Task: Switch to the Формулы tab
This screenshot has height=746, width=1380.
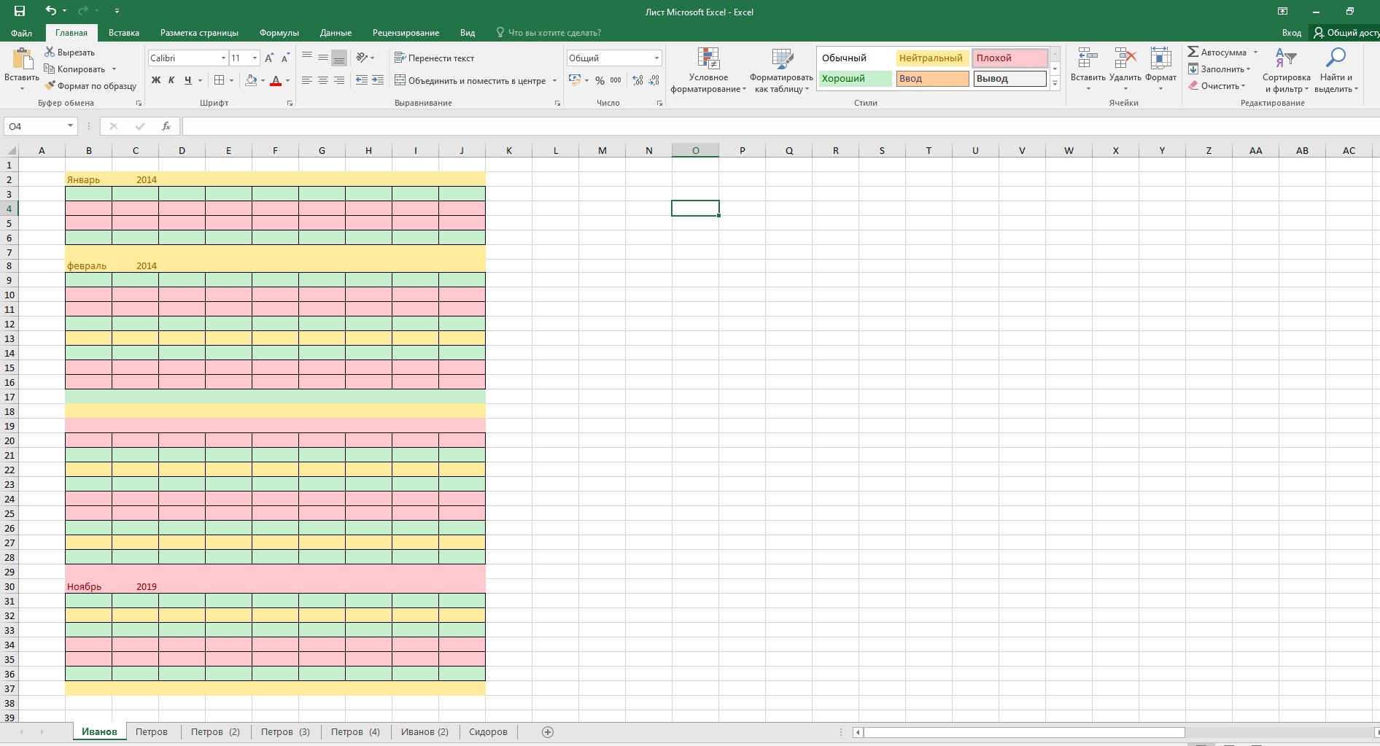Action: click(x=279, y=33)
